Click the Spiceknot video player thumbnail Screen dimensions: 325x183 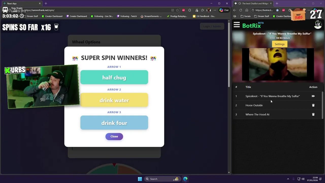point(278,64)
